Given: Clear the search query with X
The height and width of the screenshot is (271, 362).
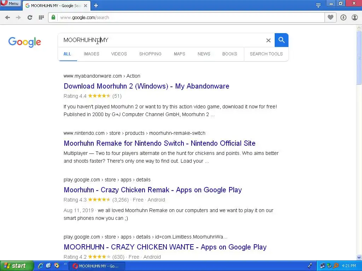Looking at the screenshot, I should [x=268, y=40].
